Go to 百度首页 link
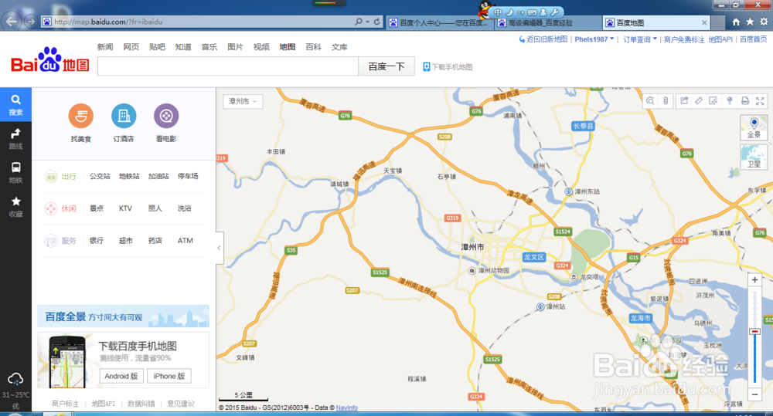 click(753, 39)
